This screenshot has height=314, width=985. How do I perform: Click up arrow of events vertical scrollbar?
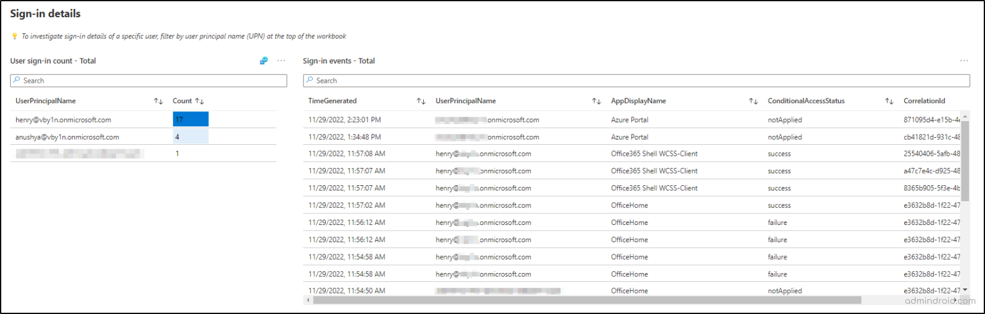(965, 117)
